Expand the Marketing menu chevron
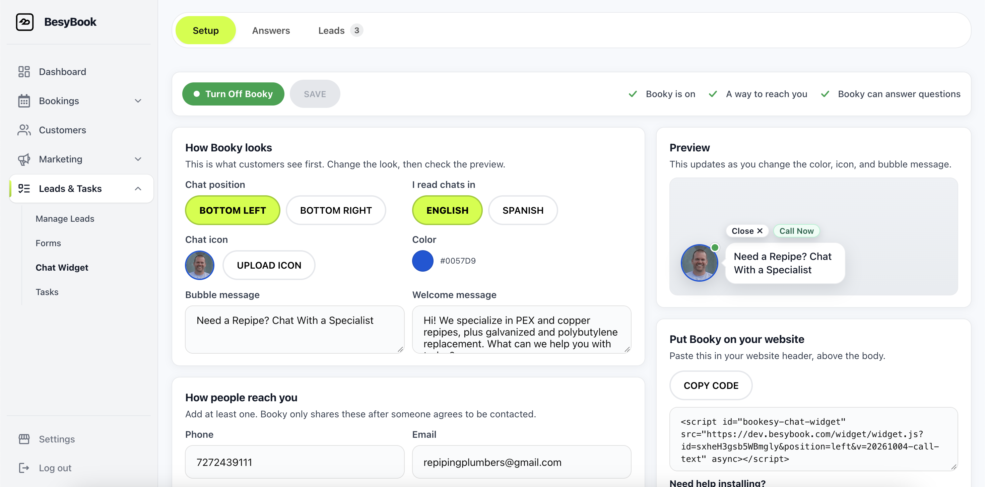The image size is (985, 487). coord(138,159)
